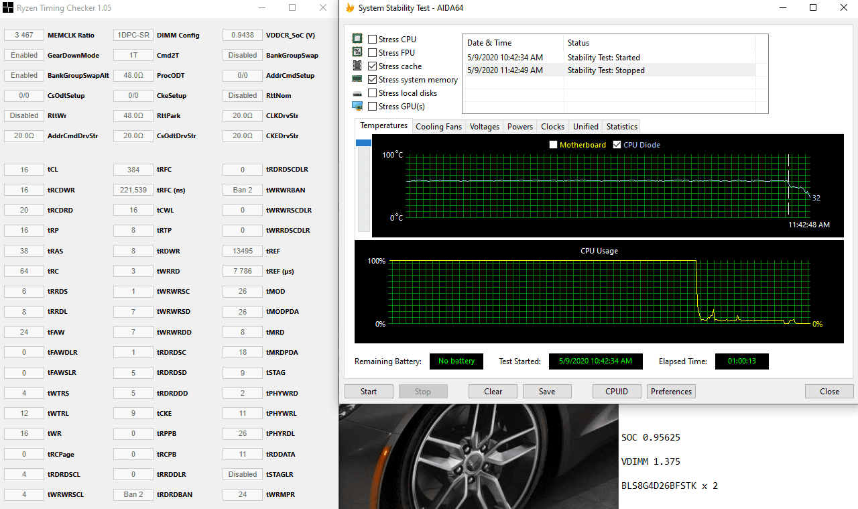The width and height of the screenshot is (858, 509).
Task: Click the disabled Stop button
Action: pos(423,392)
